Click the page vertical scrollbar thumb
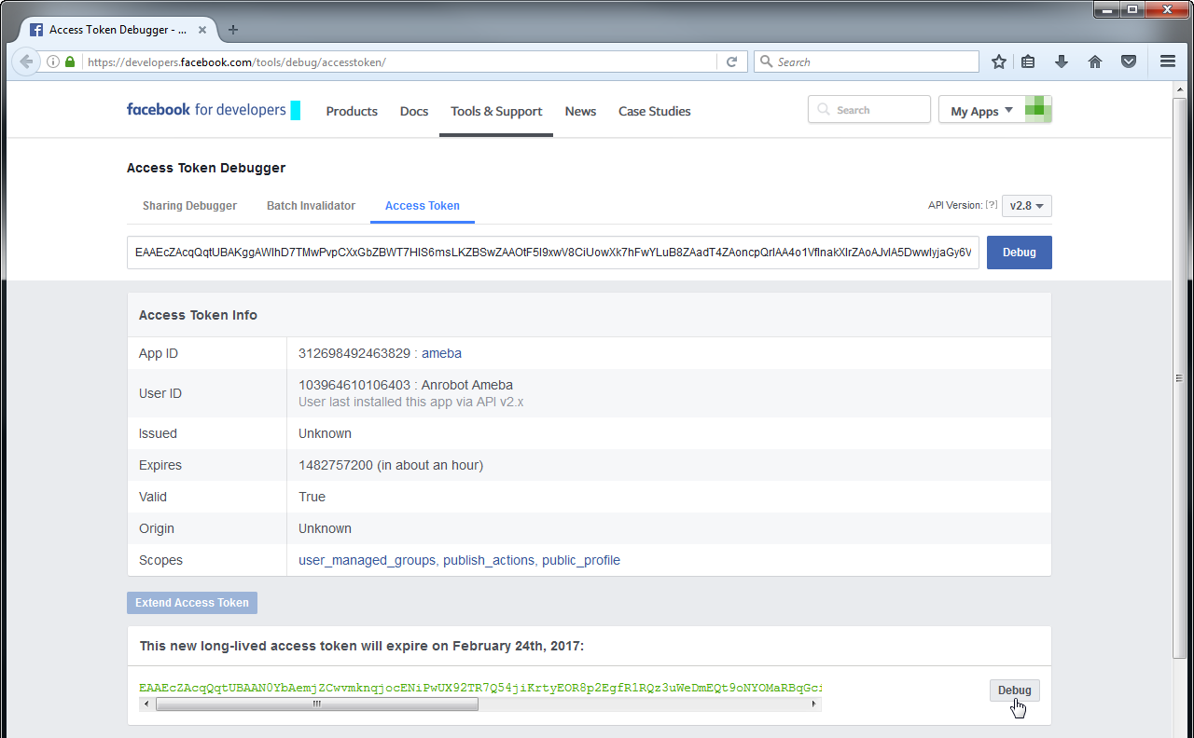Viewport: 1194px width, 738px height. (x=1180, y=377)
